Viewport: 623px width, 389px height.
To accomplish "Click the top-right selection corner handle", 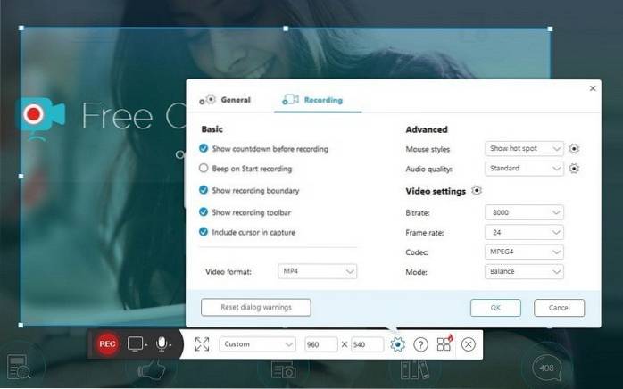I will click(x=550, y=29).
